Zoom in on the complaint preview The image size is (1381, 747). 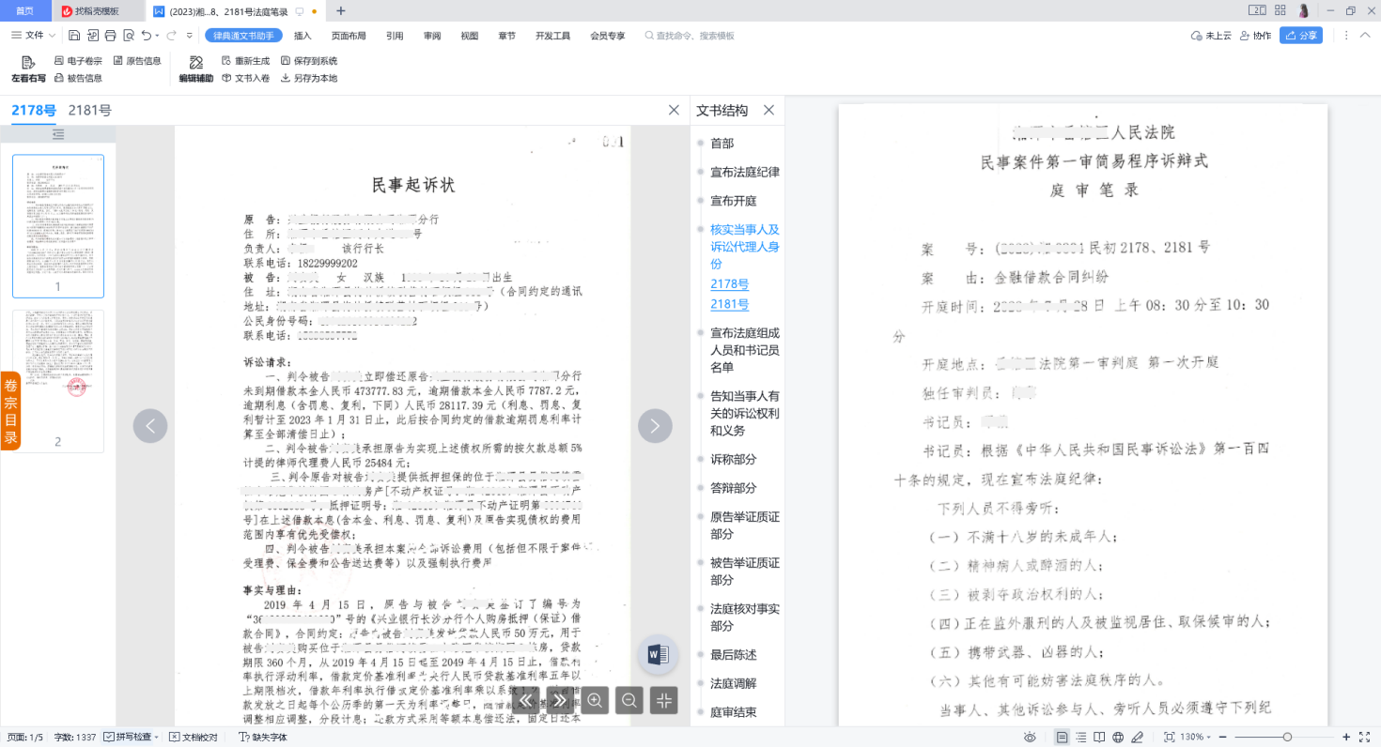coord(595,700)
